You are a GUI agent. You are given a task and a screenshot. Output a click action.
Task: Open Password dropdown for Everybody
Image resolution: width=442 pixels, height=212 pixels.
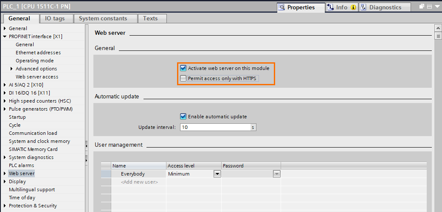tap(277, 174)
